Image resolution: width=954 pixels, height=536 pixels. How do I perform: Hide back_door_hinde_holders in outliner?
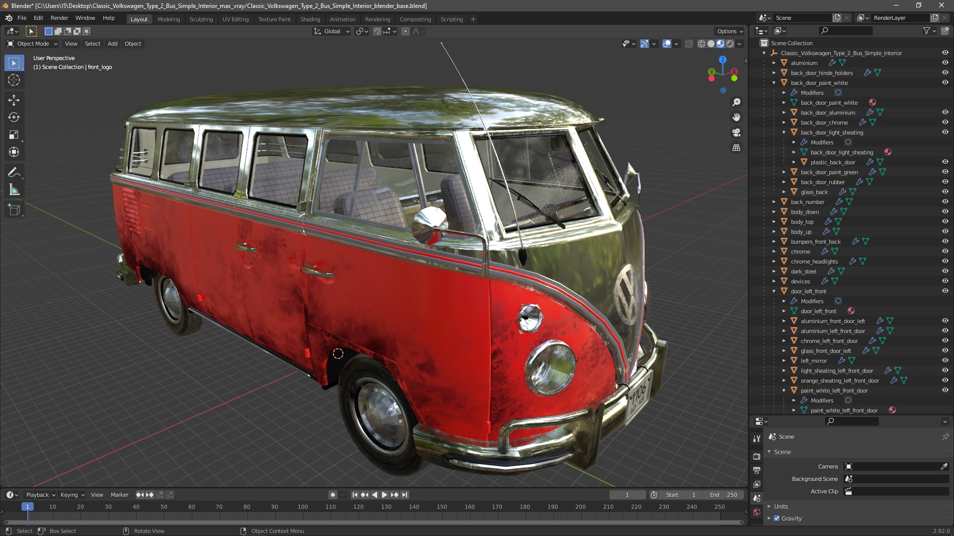[945, 73]
